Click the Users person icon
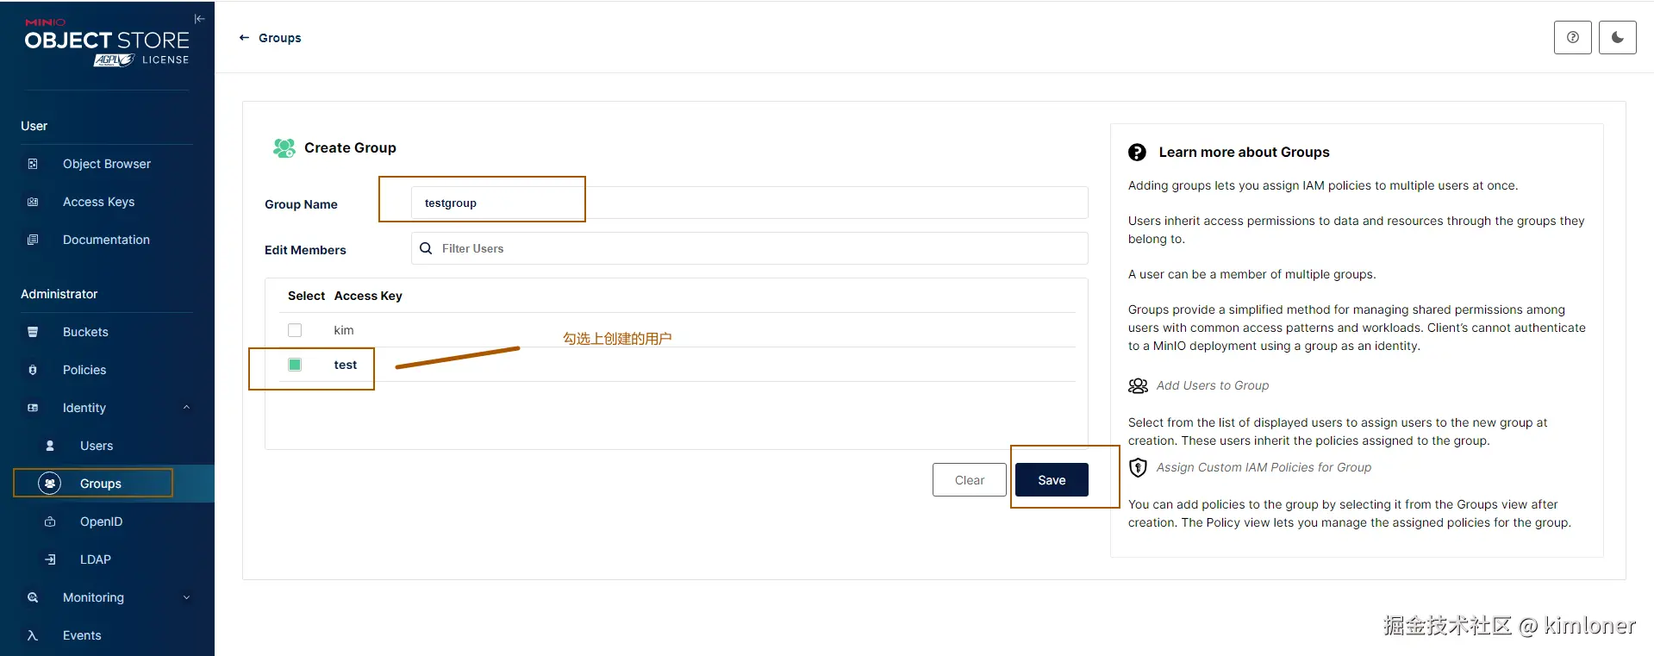The height and width of the screenshot is (656, 1654). pos(50,446)
